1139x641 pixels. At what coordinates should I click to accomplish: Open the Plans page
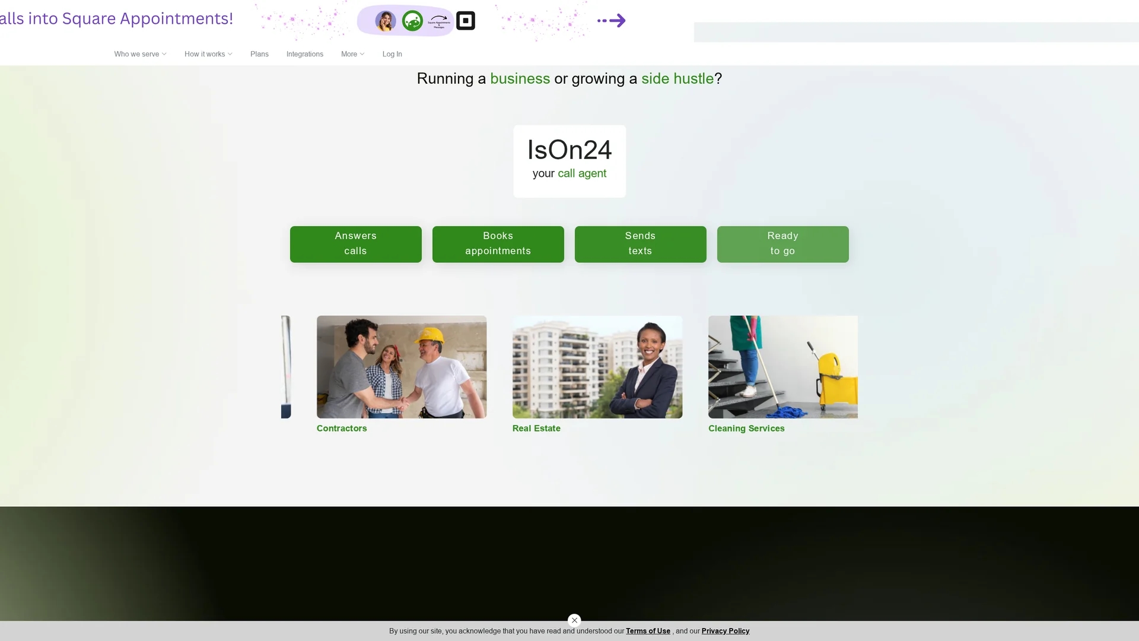tap(259, 54)
